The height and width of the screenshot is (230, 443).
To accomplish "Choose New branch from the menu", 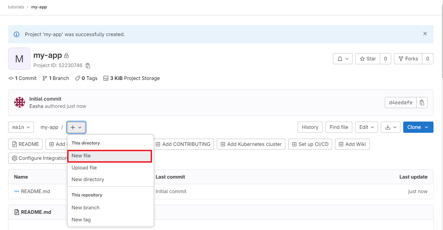I will (86, 208).
